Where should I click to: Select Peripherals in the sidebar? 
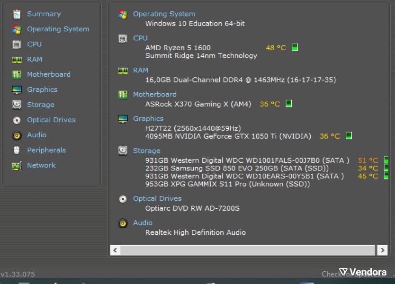point(46,151)
